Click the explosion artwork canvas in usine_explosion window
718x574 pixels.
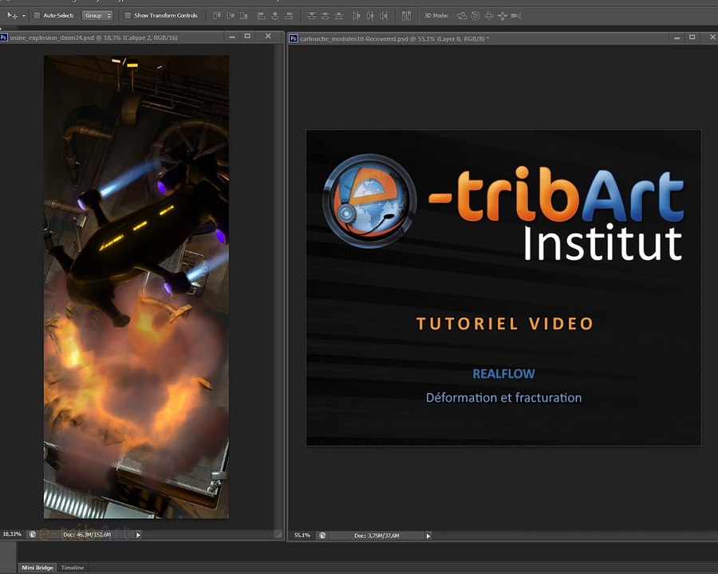pyautogui.click(x=136, y=287)
